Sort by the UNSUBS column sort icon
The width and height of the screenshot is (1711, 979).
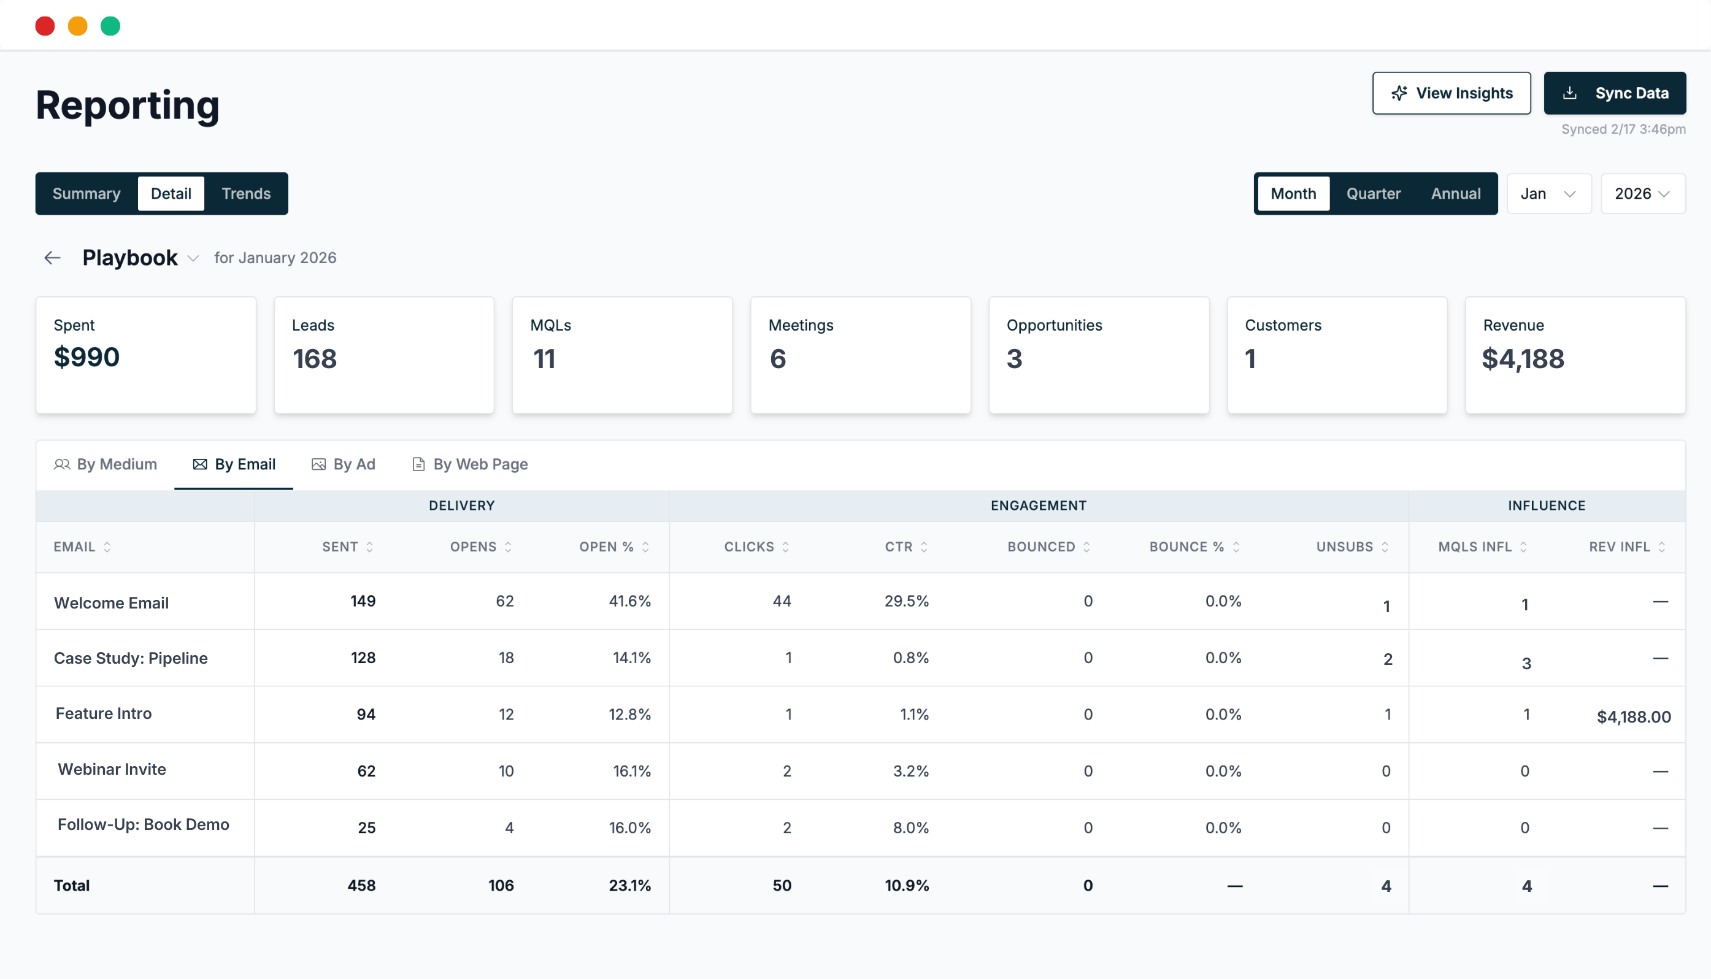click(x=1385, y=547)
